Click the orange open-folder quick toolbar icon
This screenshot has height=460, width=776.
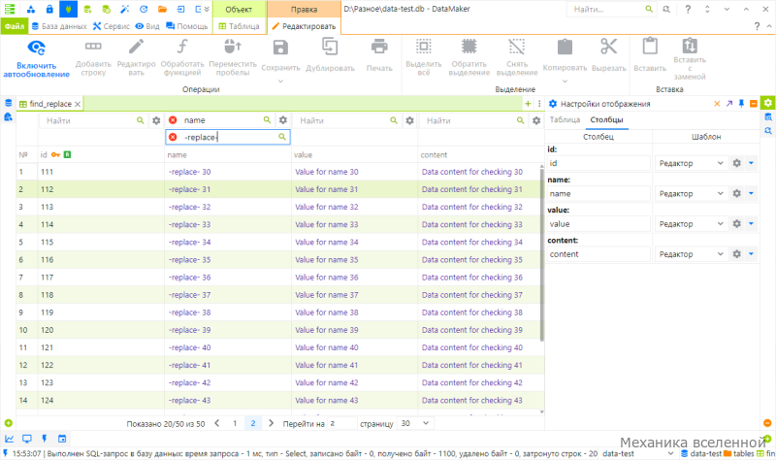click(x=162, y=9)
